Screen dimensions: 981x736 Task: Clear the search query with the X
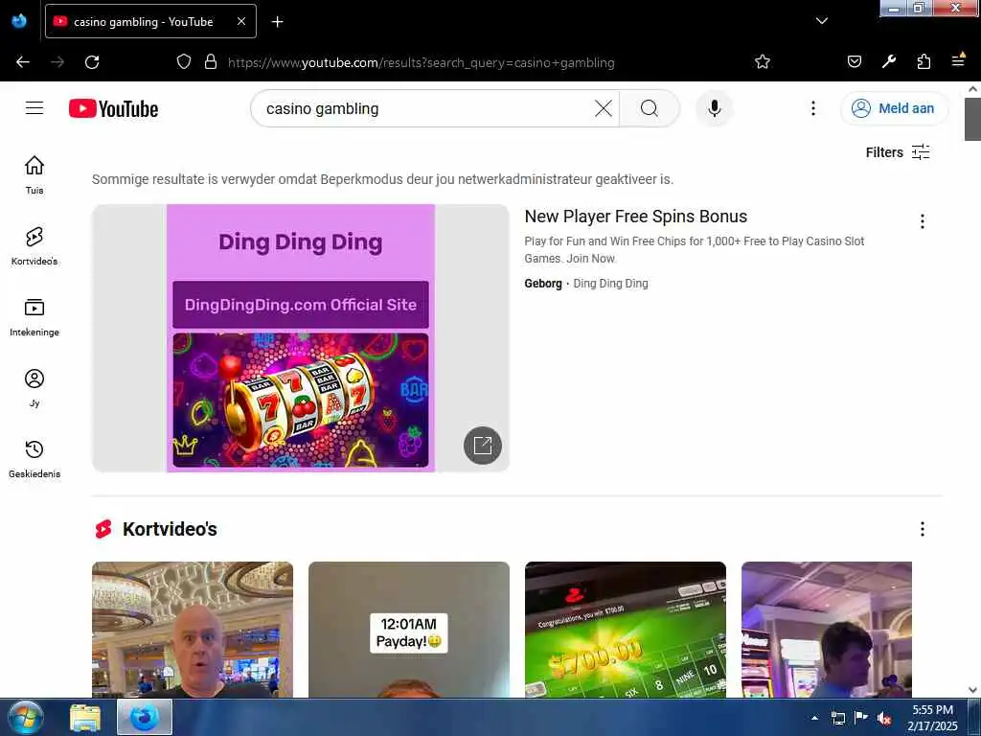[x=604, y=108]
